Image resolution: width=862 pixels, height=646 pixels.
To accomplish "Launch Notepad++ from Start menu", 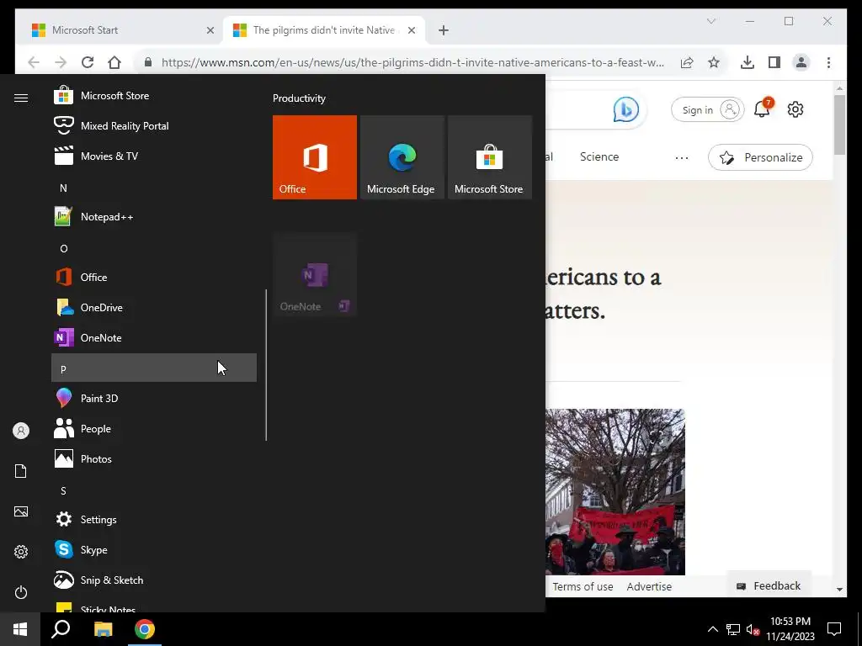I will coord(154,217).
